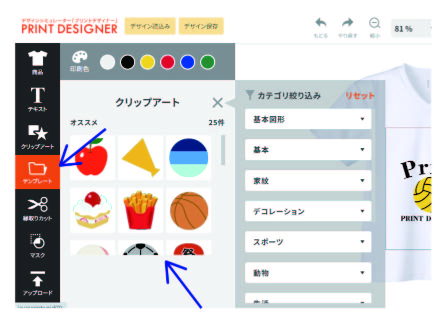Redo with the やり直す arrow
The image size is (446, 323).
point(347,27)
